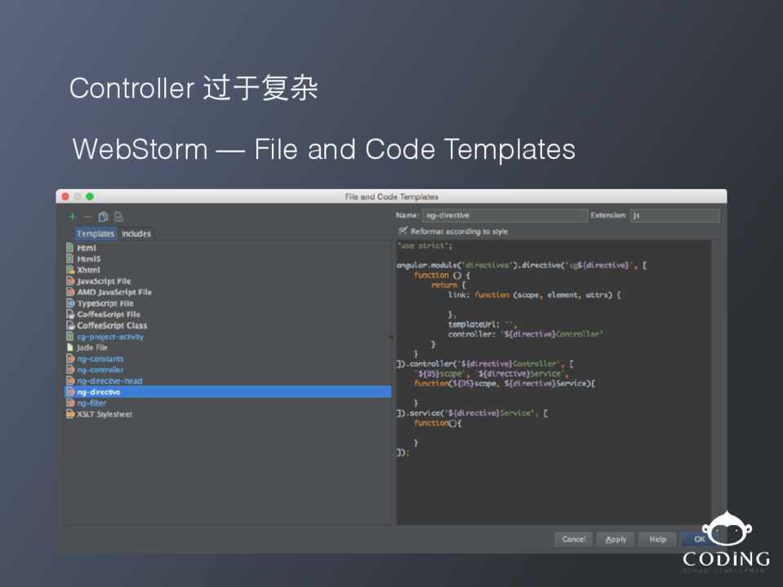The height and width of the screenshot is (587, 783).
Task: Click the Jade File template icon
Action: (70, 347)
